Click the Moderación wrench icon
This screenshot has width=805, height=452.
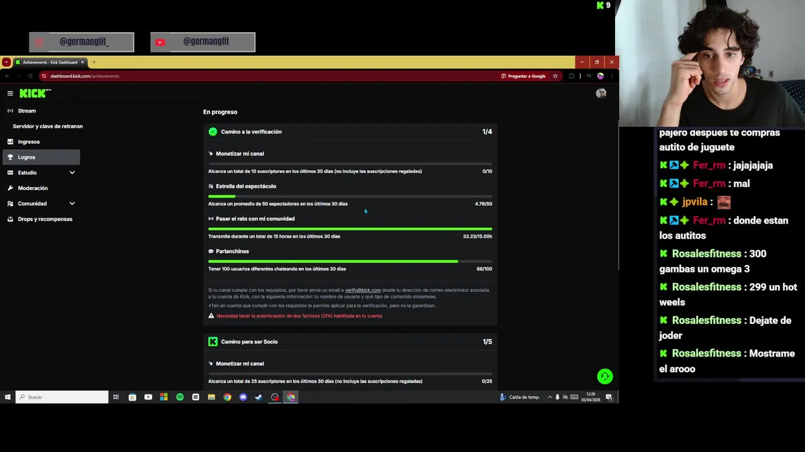pyautogui.click(x=10, y=188)
